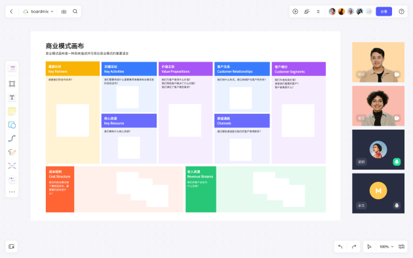This screenshot has height=258, width=413.
Task: Click the undo arrow button
Action: [340, 247]
